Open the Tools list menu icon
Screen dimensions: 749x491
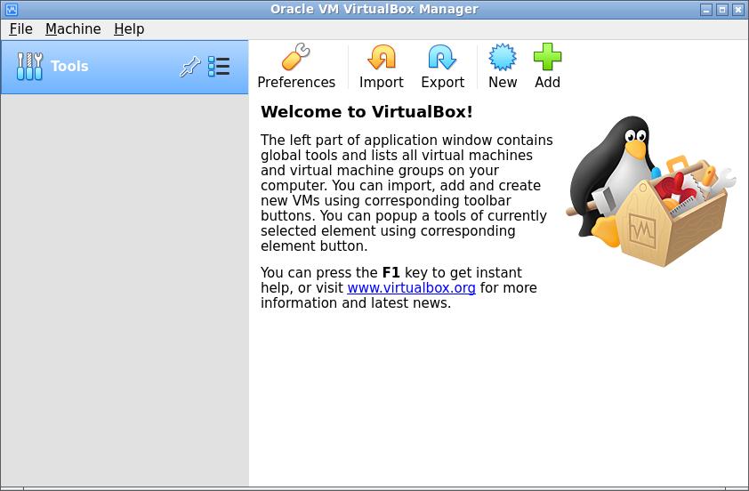(x=219, y=67)
